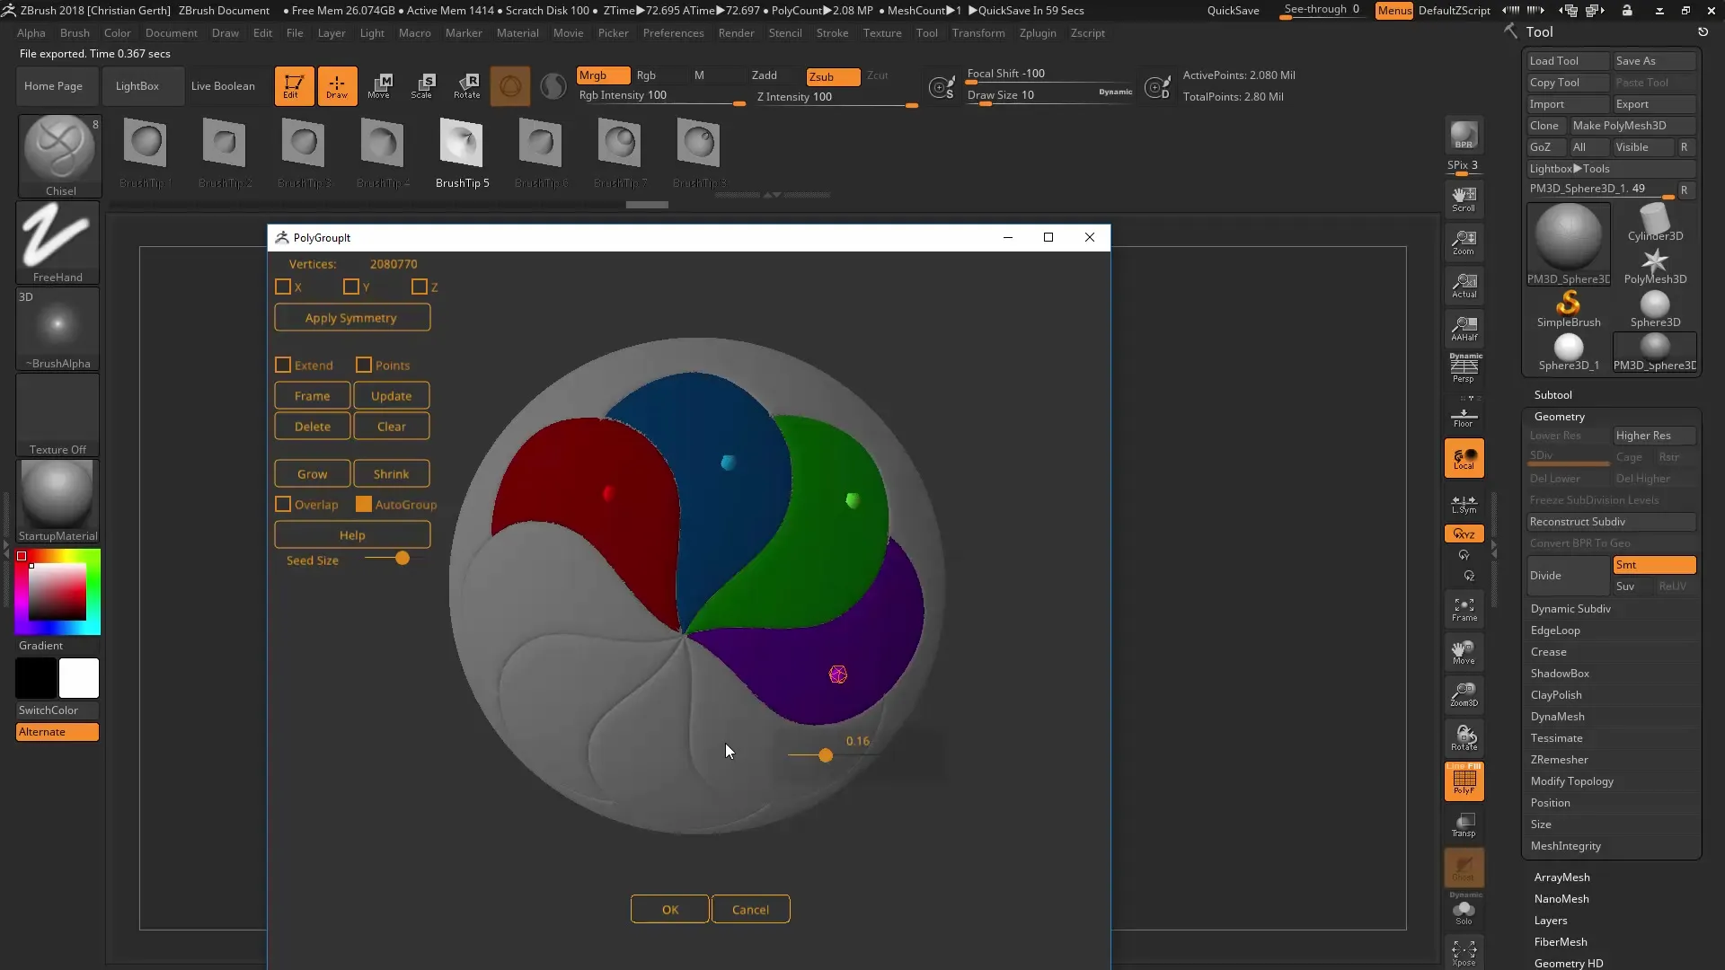1725x970 pixels.
Task: Click the AAHalf icon
Action: (x=1464, y=329)
